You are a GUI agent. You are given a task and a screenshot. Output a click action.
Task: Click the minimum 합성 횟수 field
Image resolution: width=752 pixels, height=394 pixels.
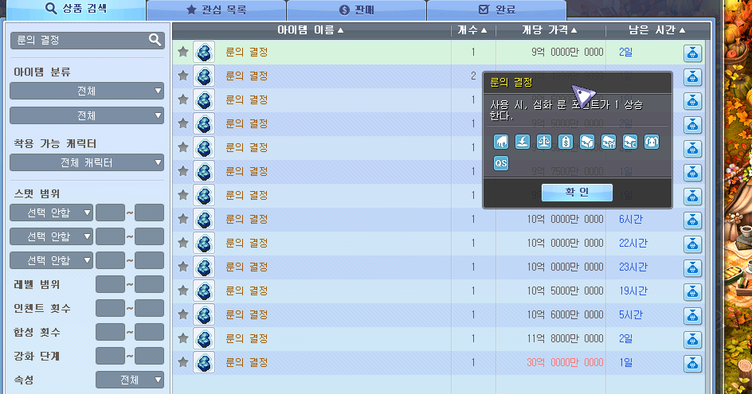110,332
